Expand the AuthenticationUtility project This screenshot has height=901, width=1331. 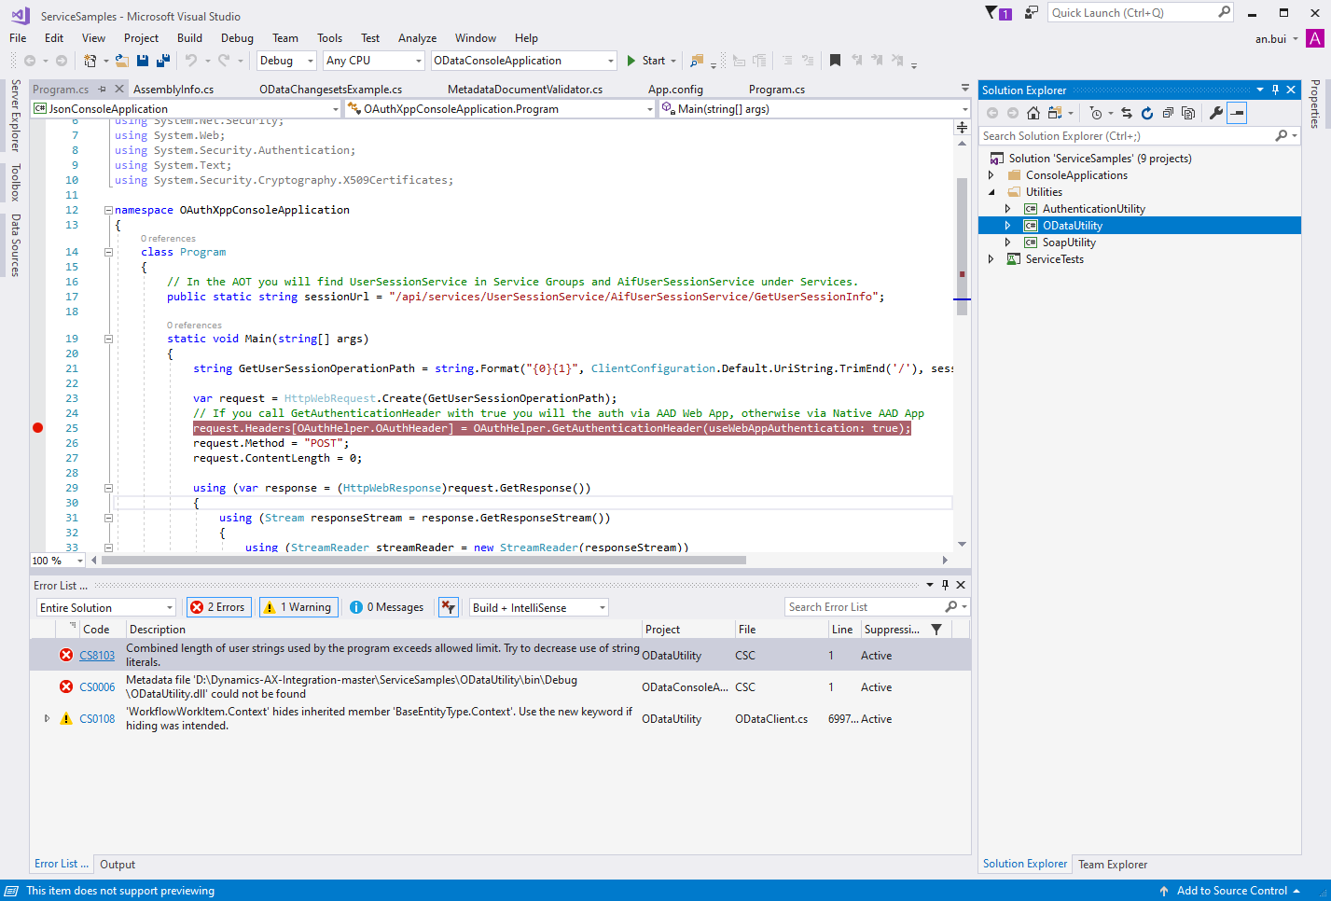point(1007,209)
